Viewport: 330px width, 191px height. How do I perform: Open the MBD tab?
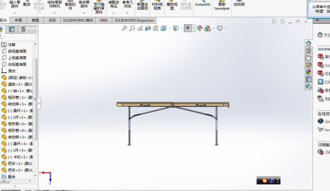coord(104,20)
